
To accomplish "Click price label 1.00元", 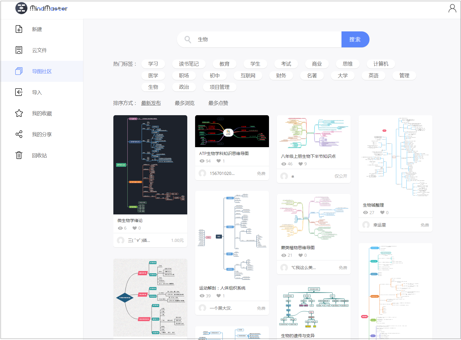I will pos(177,240).
